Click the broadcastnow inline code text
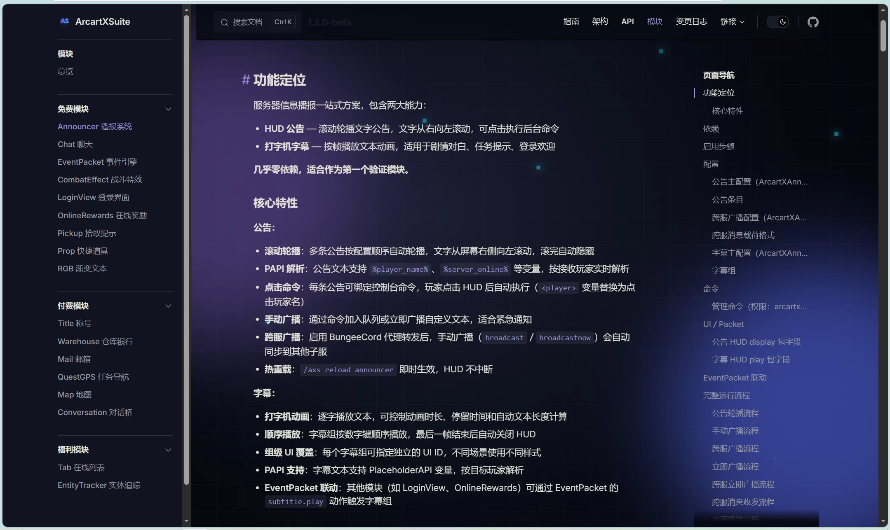Viewport: 890px width, 530px height. 565,338
